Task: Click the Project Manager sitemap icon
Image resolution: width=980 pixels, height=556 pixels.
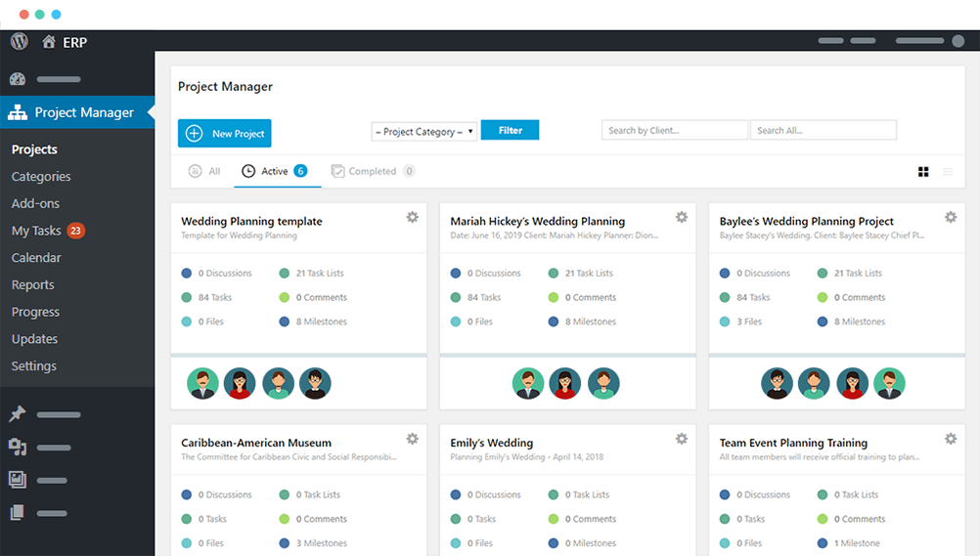Action: [18, 112]
